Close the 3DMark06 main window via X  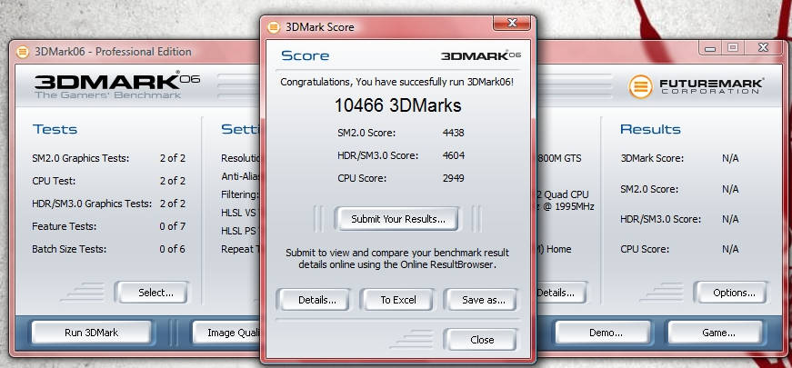pyautogui.click(x=763, y=48)
